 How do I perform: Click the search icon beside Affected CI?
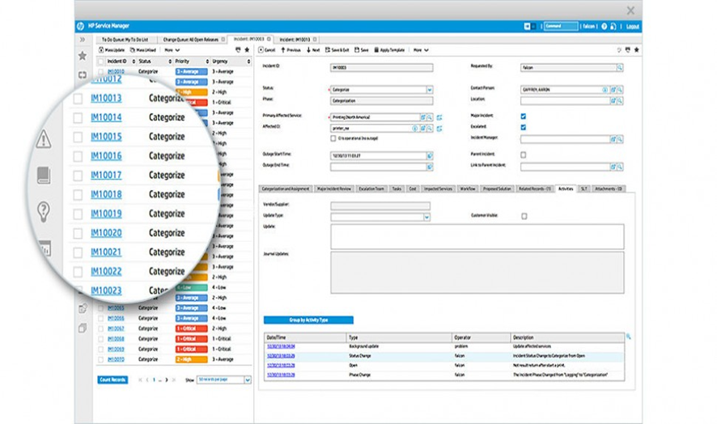click(430, 129)
